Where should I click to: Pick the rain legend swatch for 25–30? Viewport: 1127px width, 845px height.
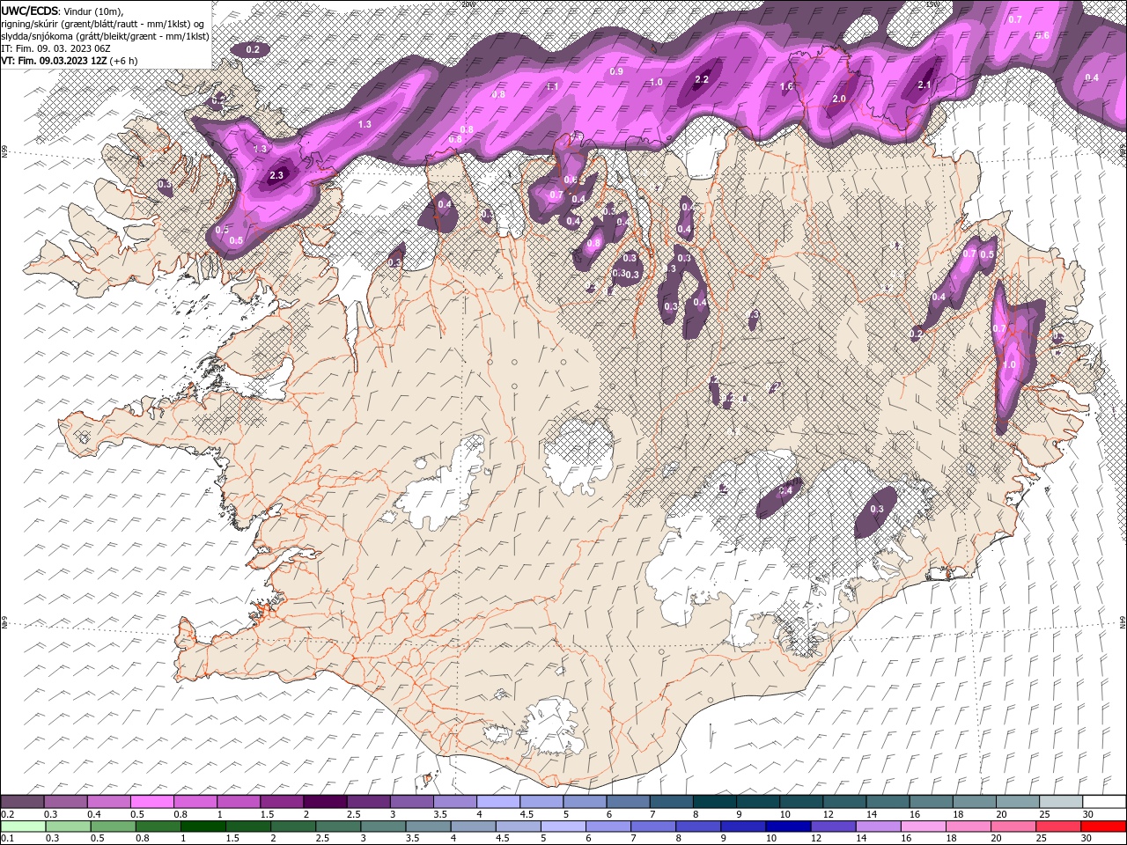pos(1058,827)
